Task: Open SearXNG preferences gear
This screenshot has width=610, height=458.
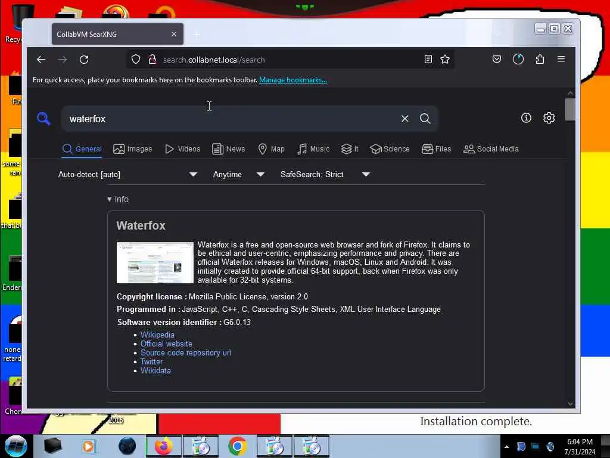Action: coord(549,118)
